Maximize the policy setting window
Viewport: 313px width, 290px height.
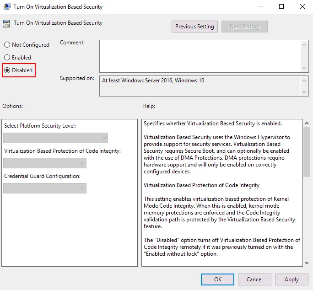pyautogui.click(x=281, y=7)
